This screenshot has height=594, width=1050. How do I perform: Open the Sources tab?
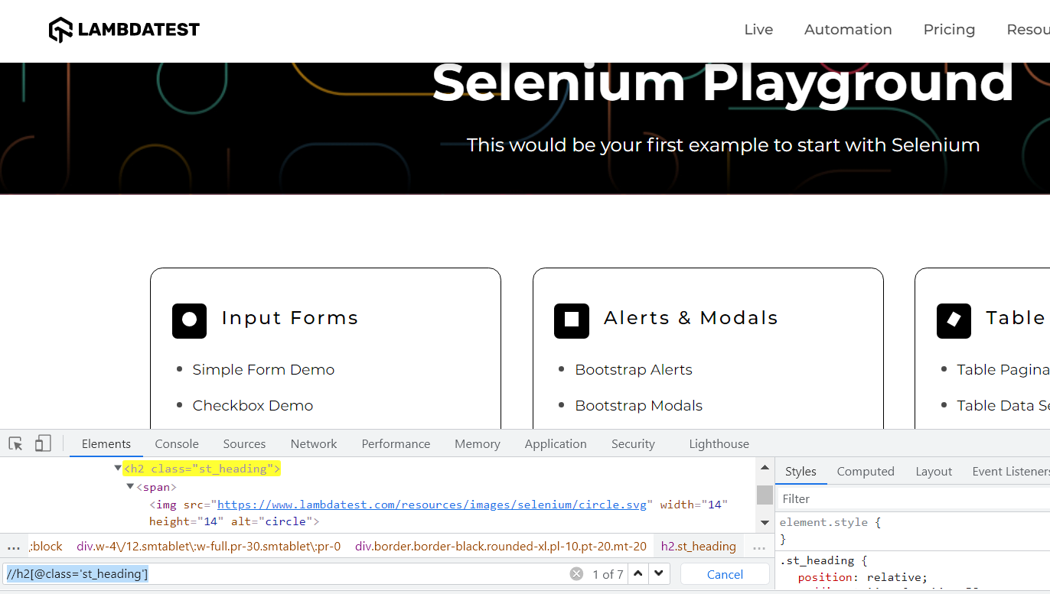tap(244, 443)
